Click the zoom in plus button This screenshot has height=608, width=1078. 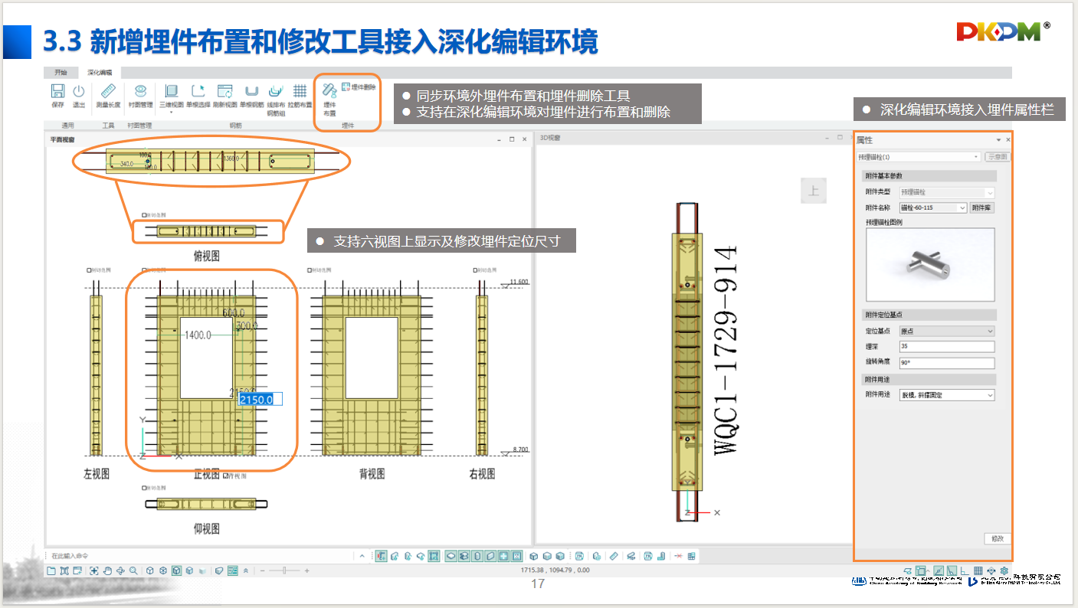click(x=307, y=570)
